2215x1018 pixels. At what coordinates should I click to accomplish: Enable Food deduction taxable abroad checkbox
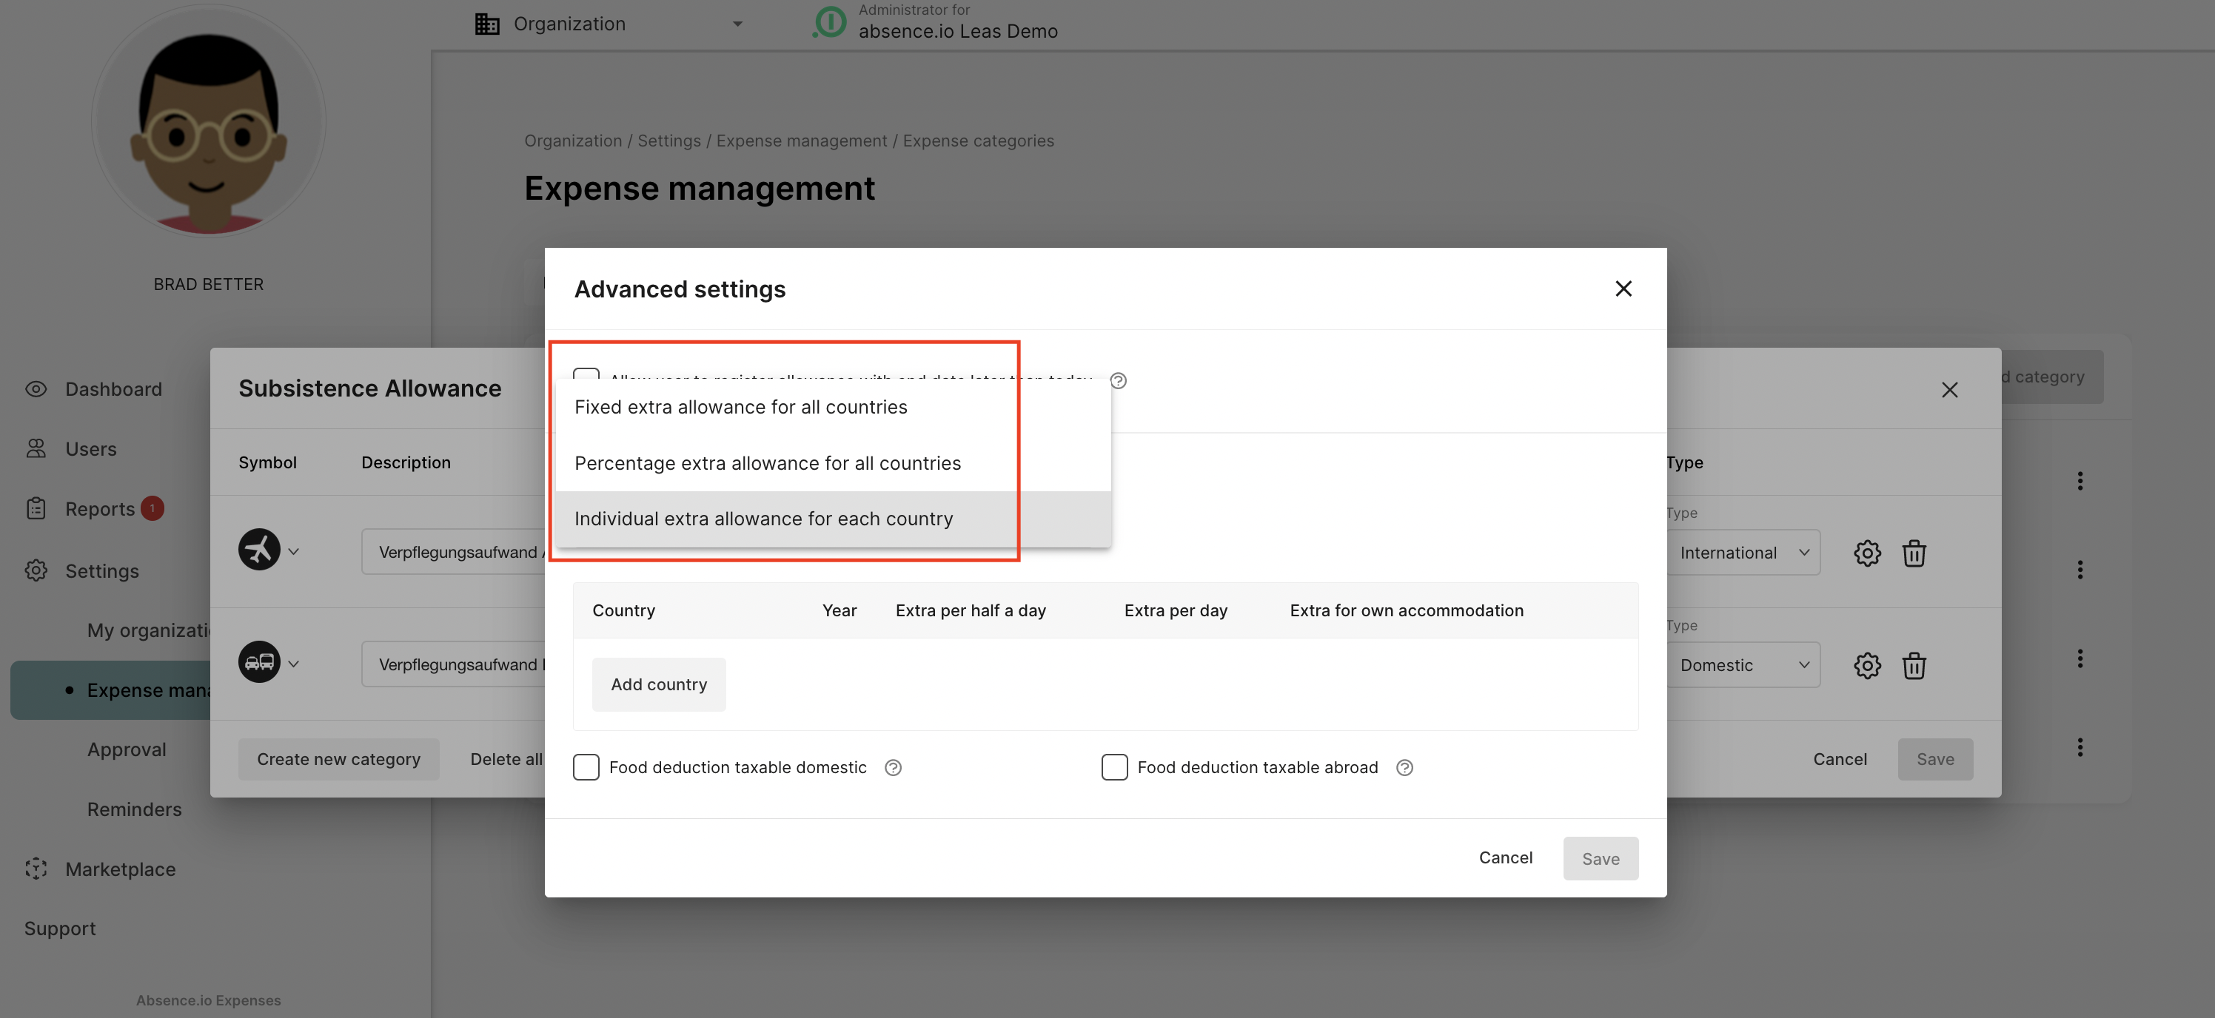point(1114,767)
